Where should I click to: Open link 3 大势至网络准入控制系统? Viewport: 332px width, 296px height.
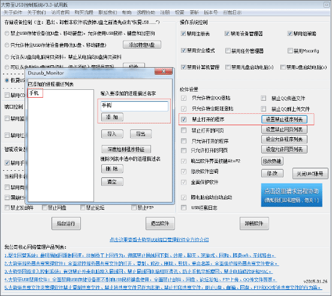(138, 271)
